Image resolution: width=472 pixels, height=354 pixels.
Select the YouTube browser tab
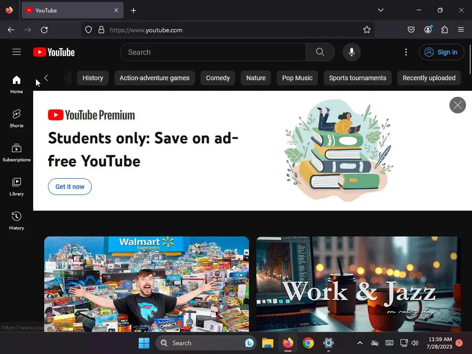(72, 10)
